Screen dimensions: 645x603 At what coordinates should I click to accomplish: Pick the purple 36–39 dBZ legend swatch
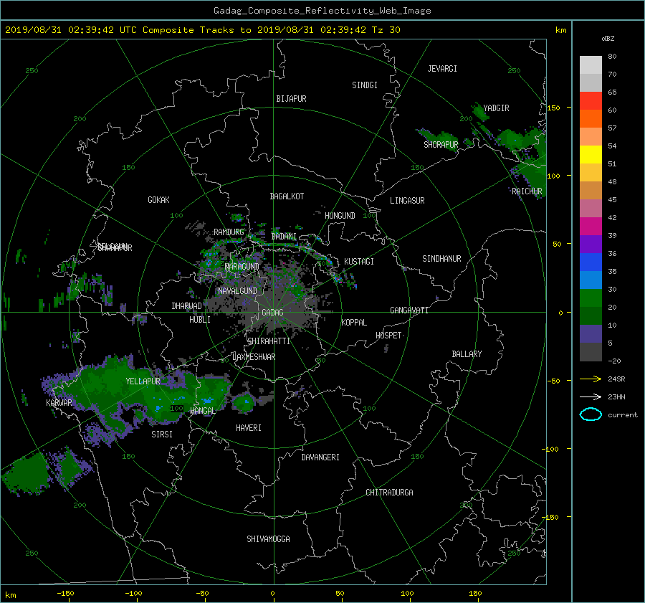tap(591, 244)
